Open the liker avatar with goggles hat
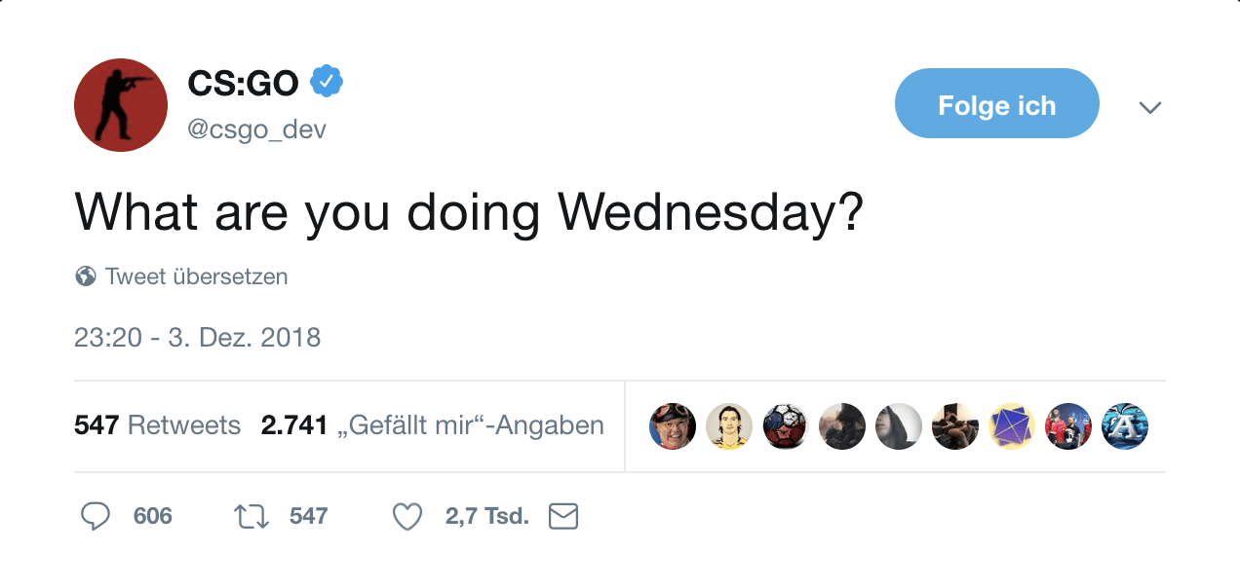 pyautogui.click(x=673, y=426)
